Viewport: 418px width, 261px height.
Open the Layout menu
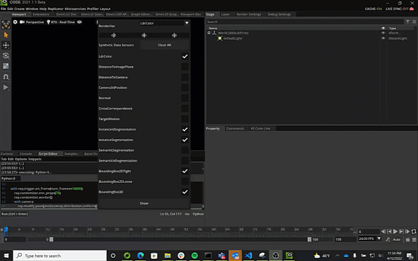click(x=105, y=9)
